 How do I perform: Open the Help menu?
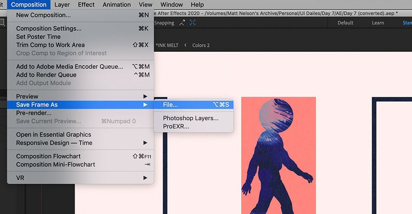(197, 4)
